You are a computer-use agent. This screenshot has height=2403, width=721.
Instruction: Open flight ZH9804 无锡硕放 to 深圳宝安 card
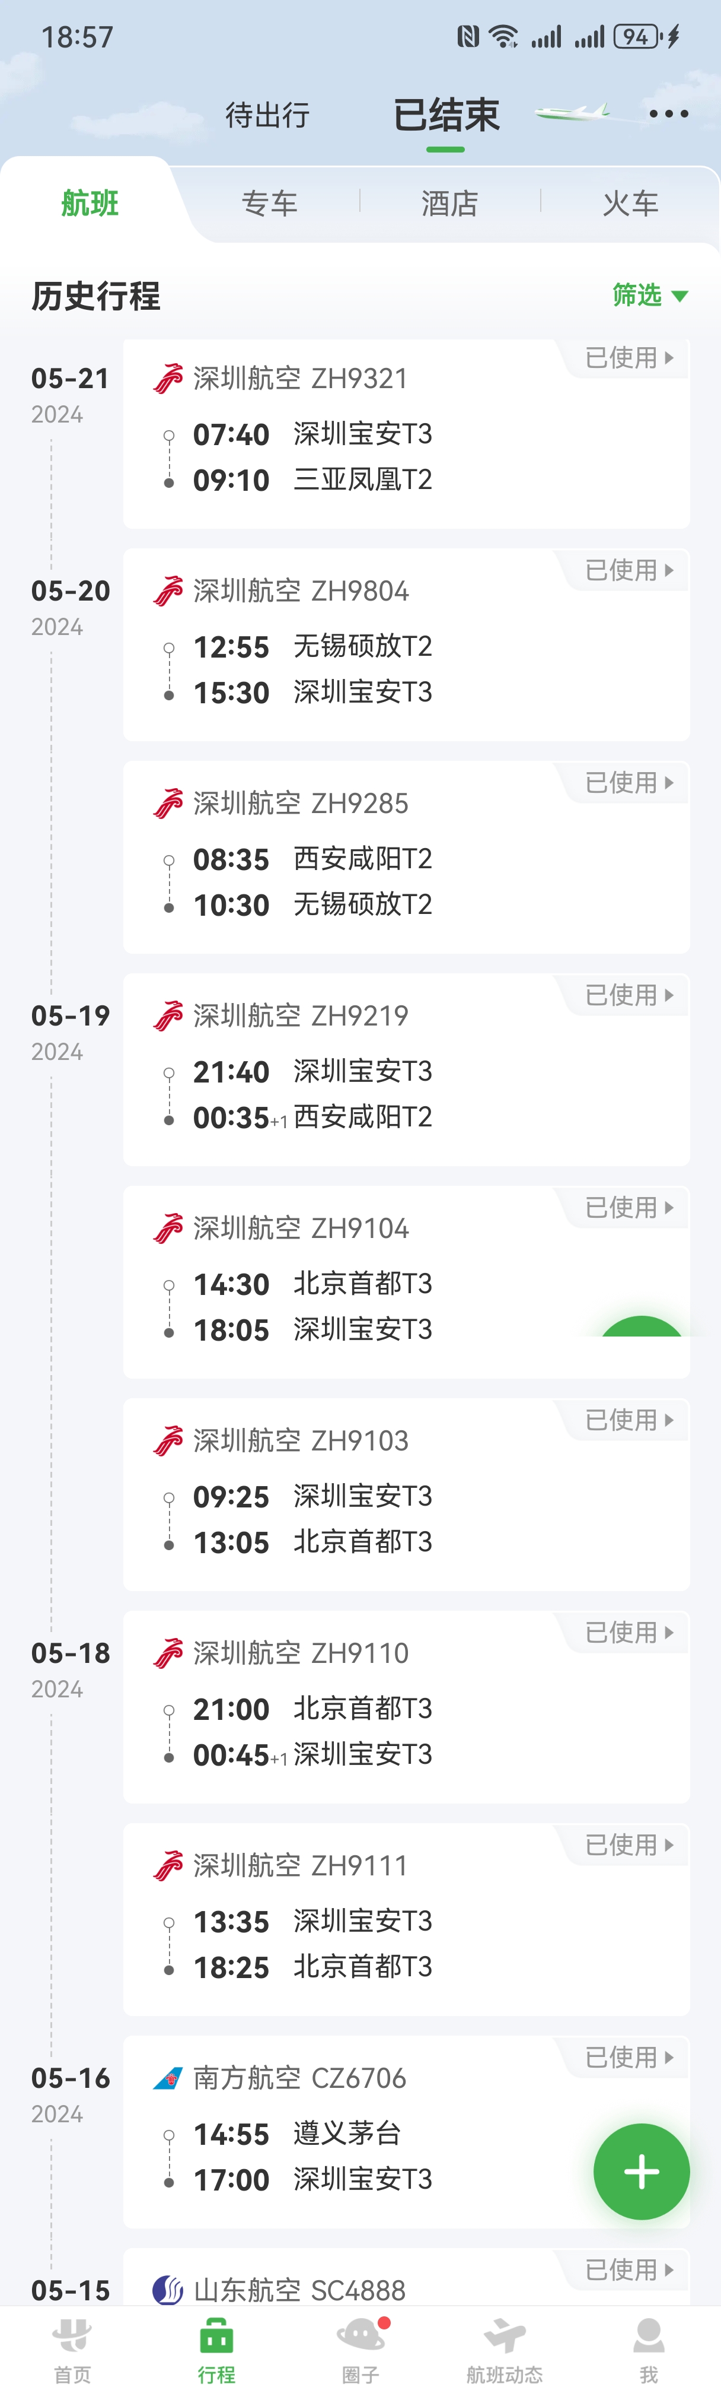[x=406, y=645]
